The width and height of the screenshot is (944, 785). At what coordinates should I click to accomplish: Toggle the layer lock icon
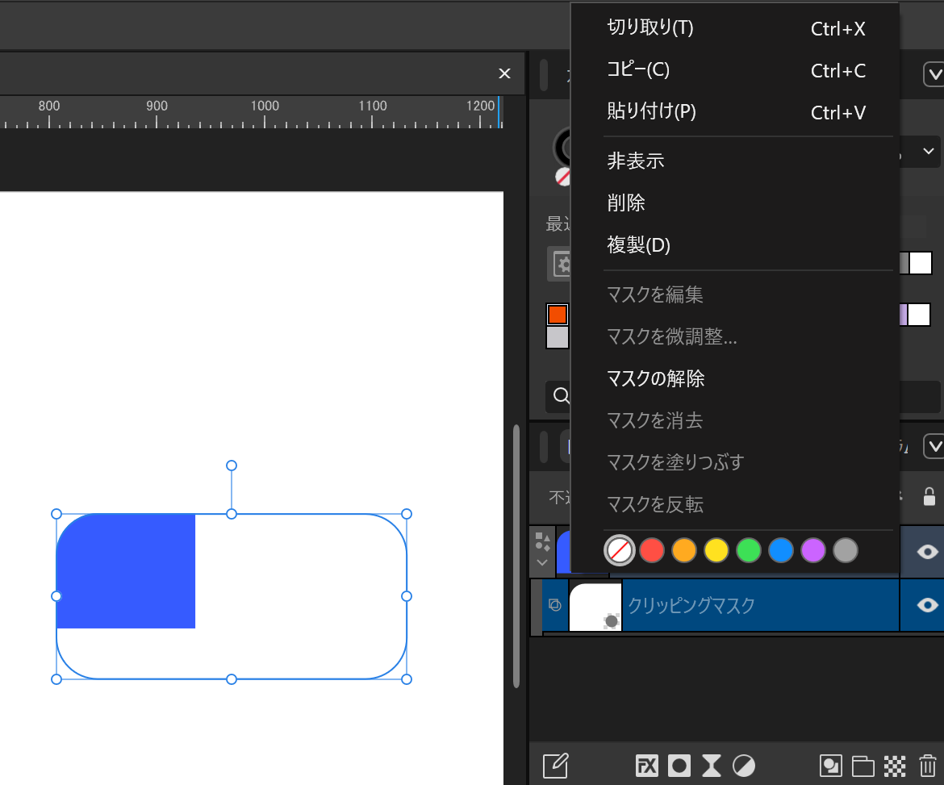tap(929, 497)
